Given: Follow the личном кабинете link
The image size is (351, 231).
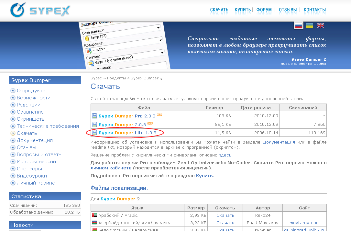Looking at the screenshot, I should tap(111, 168).
